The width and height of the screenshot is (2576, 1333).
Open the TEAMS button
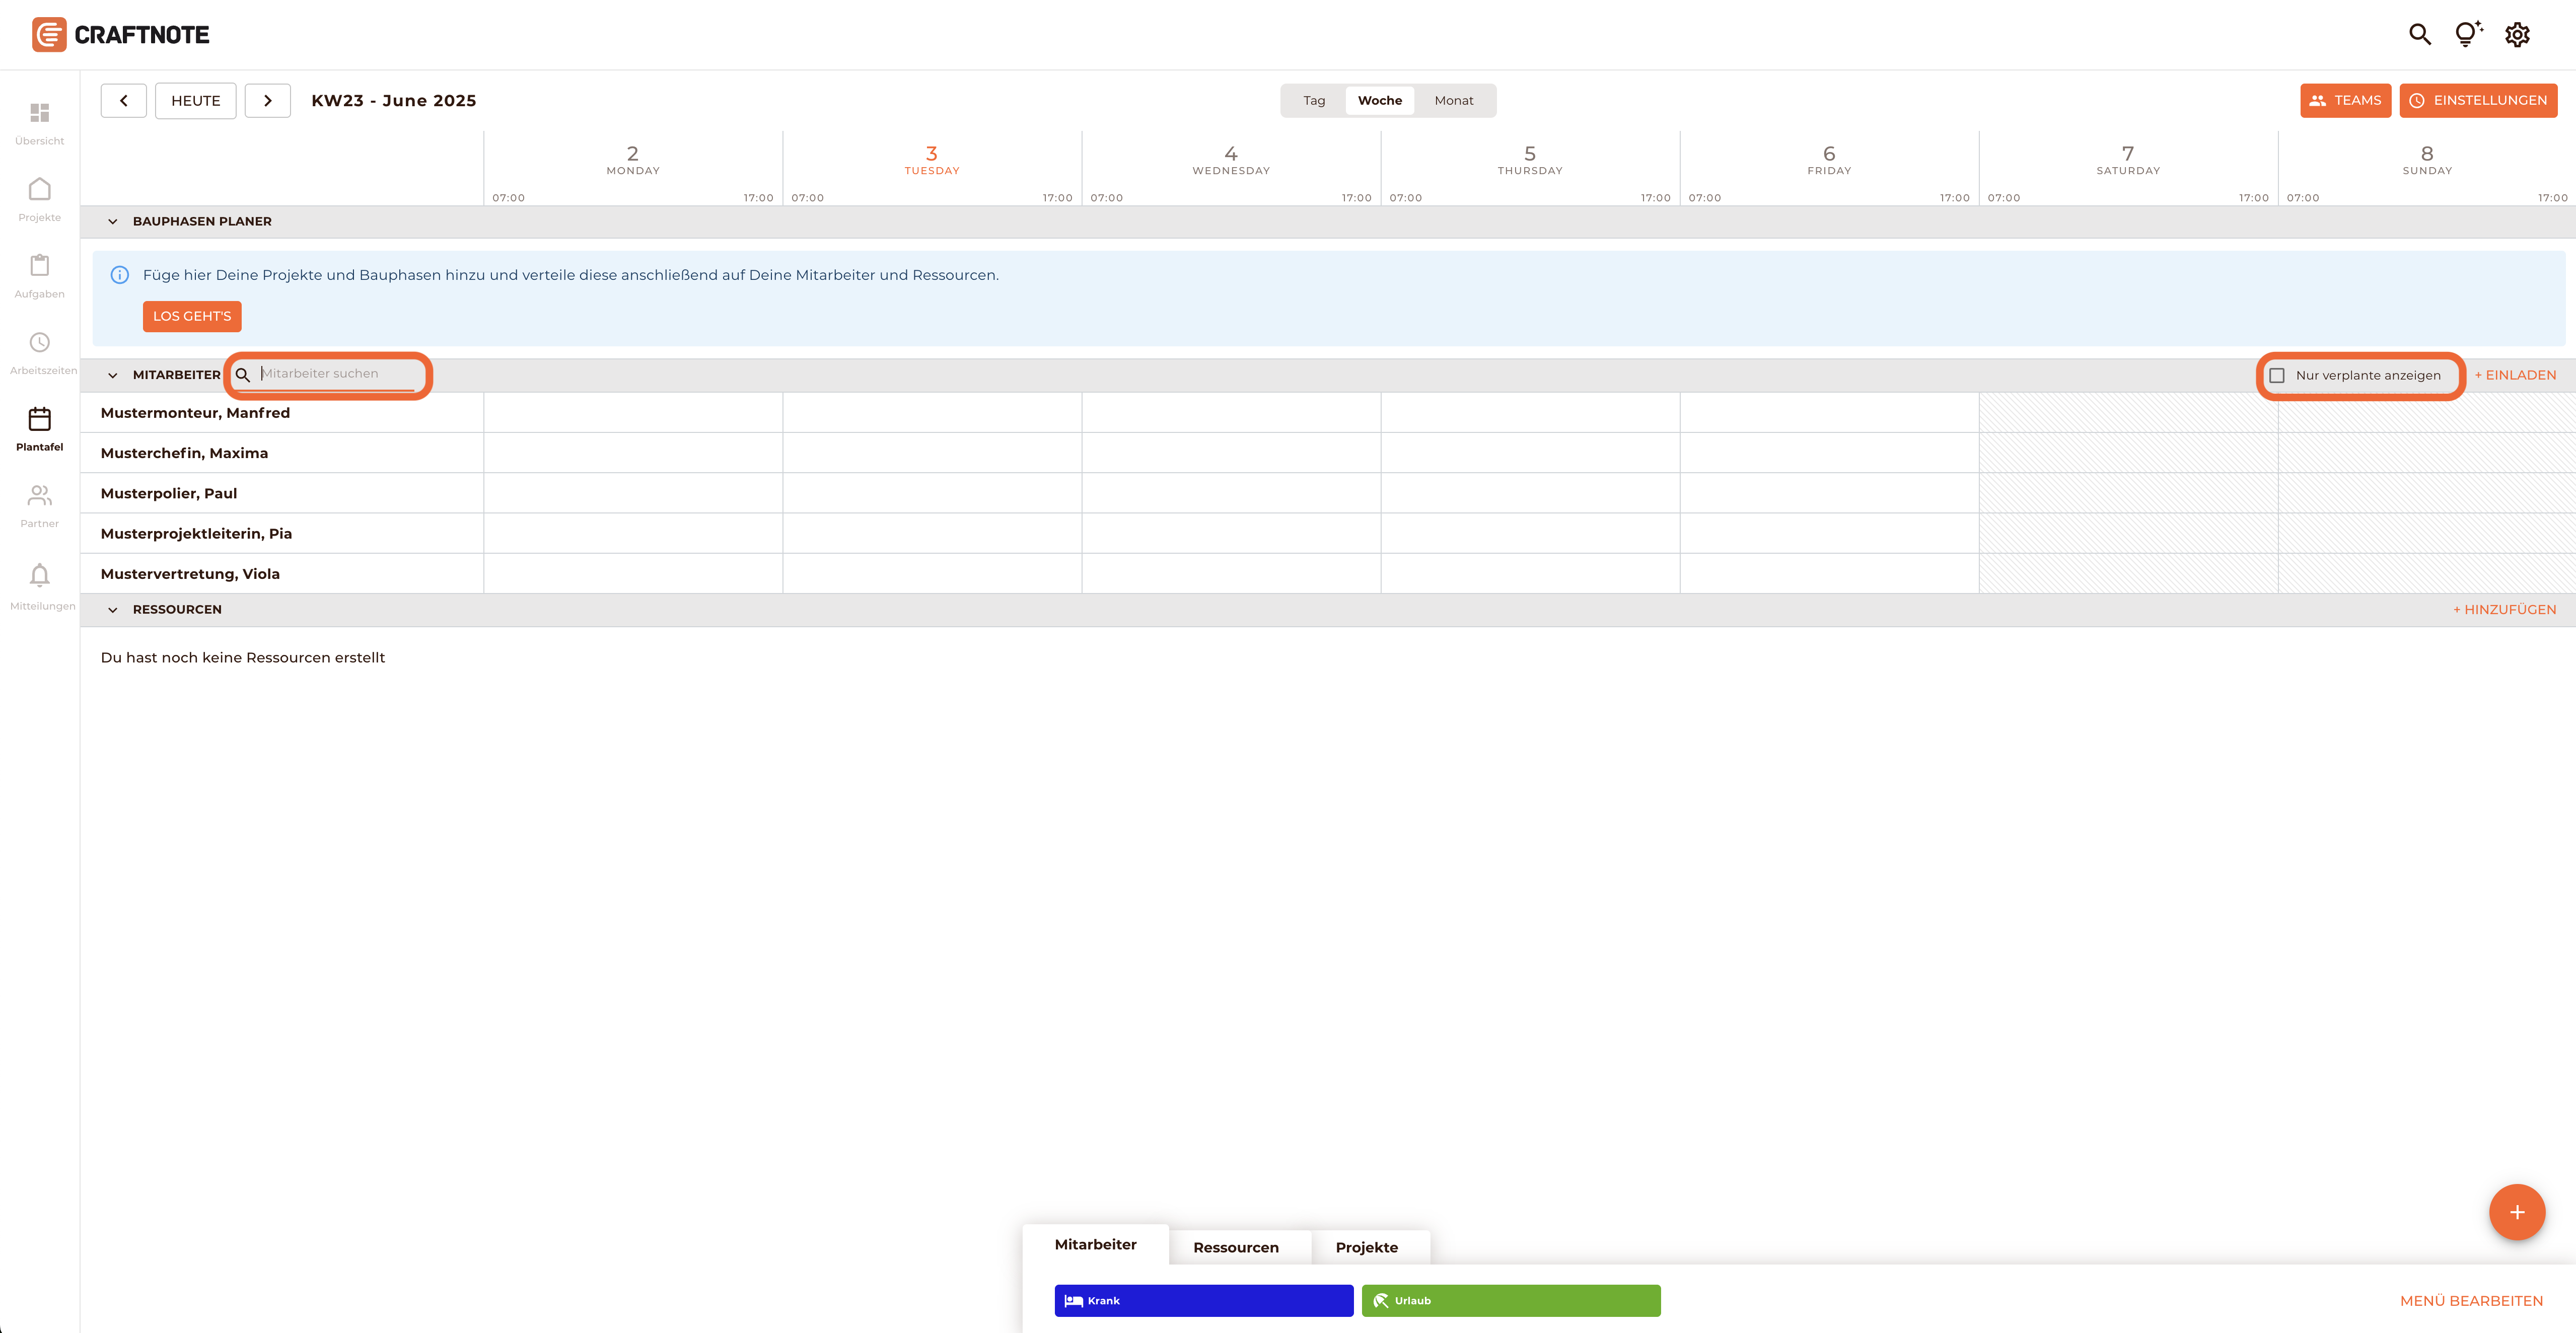point(2345,101)
